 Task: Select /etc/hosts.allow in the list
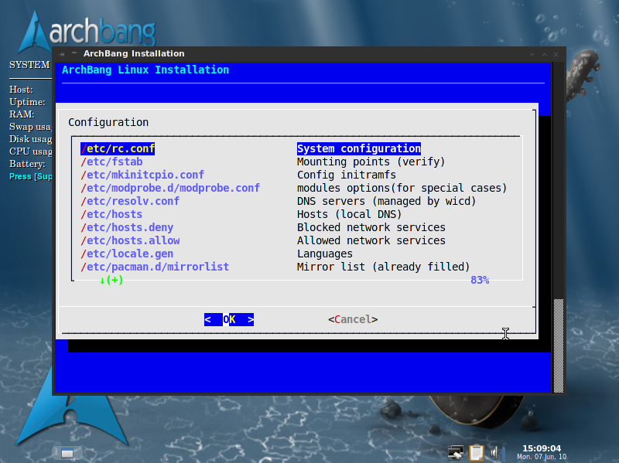coord(130,240)
